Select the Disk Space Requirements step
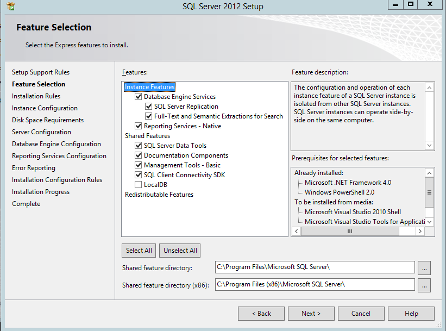The height and width of the screenshot is (331, 446). (x=48, y=120)
